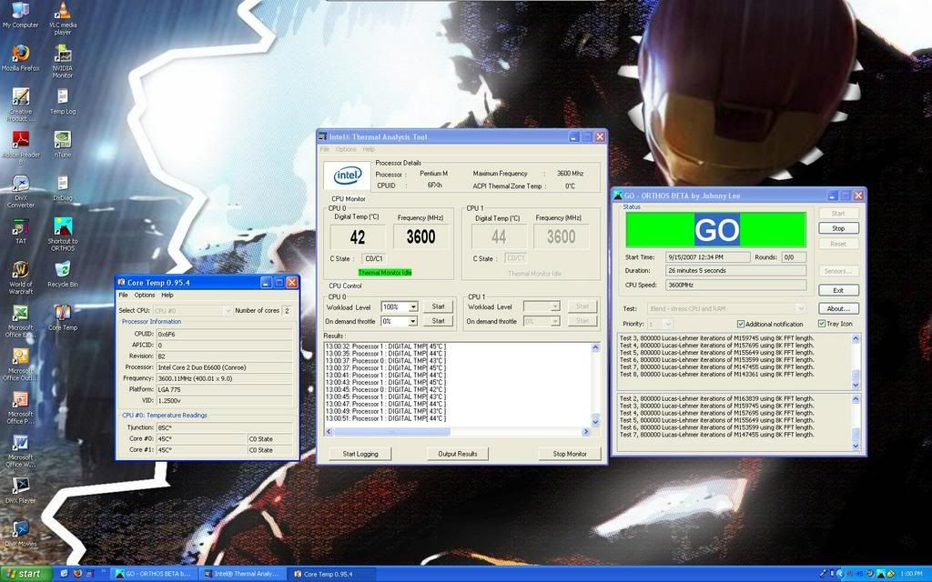932x582 pixels.
Task: Select the Adobe Reader desktop icon
Action: click(21, 148)
